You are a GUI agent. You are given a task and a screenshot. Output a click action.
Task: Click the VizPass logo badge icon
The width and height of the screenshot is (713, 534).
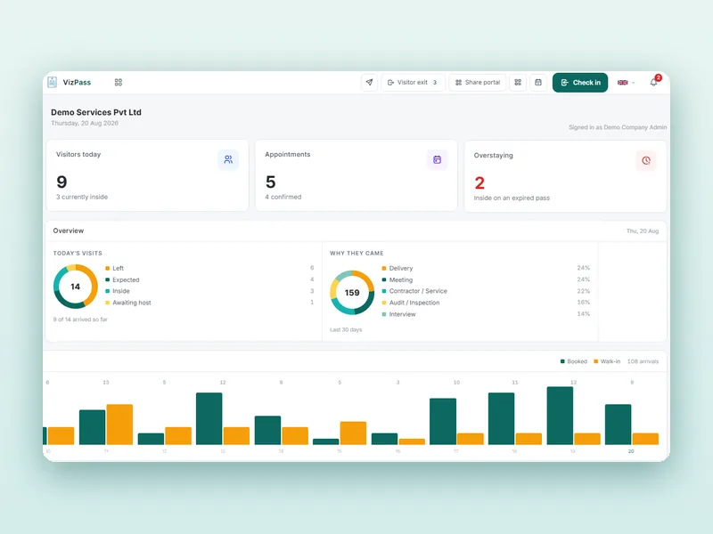click(x=53, y=82)
